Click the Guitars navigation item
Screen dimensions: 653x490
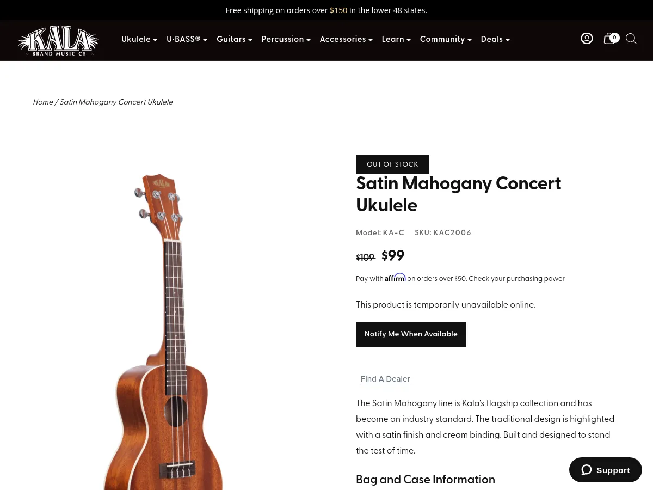click(231, 39)
